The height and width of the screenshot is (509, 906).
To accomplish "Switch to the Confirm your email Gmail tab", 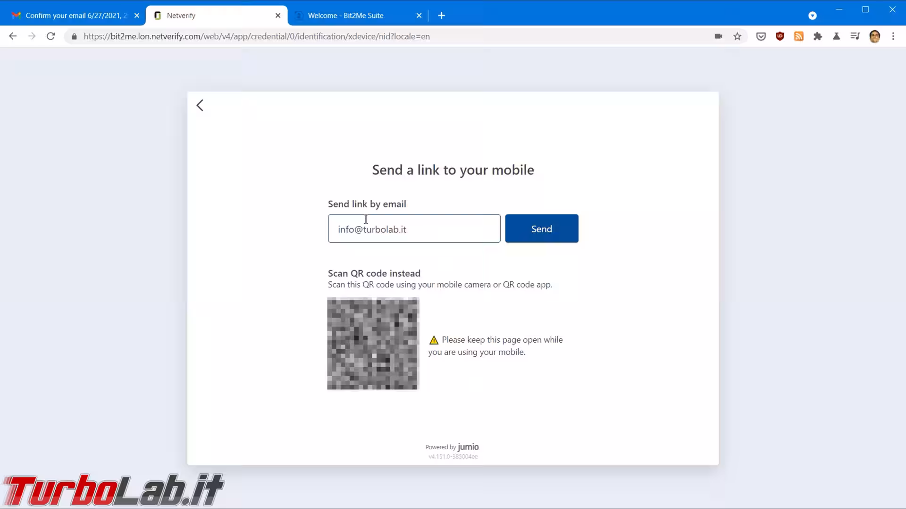I will tap(75, 16).
